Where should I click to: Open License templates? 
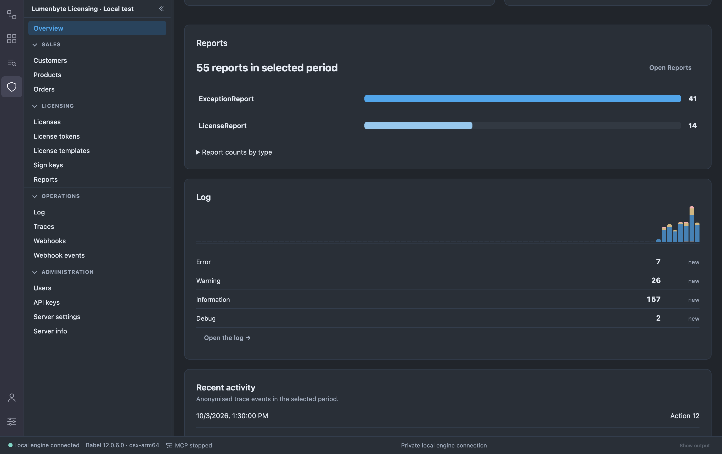point(97,151)
